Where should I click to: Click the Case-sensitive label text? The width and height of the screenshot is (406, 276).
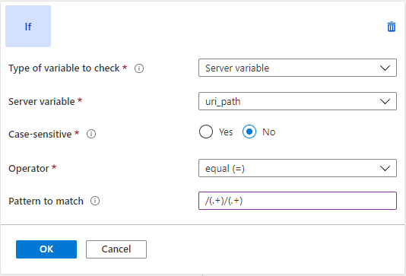coord(40,135)
